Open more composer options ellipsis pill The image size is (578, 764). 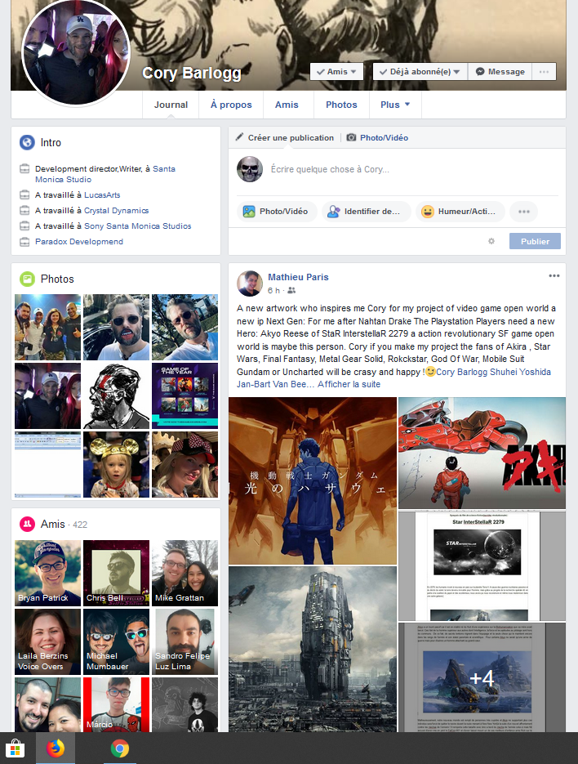[523, 212]
